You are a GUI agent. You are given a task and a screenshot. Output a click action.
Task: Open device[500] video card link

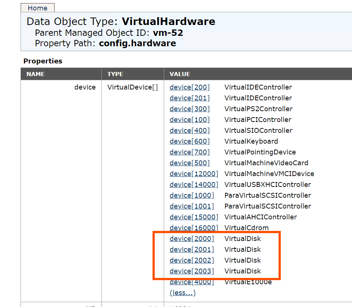tap(189, 163)
